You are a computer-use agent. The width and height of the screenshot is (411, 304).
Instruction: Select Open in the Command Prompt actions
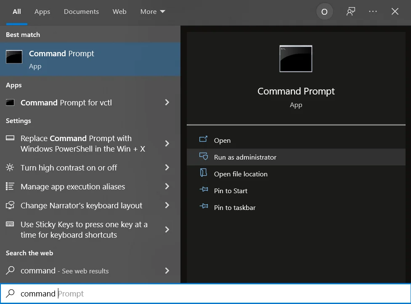tap(296, 140)
